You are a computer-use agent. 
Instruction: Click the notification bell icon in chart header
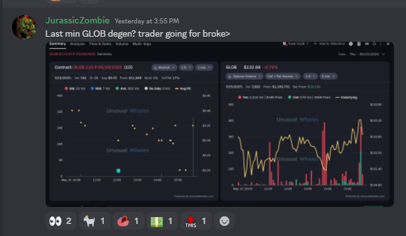click(374, 44)
